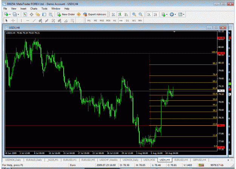This screenshot has height=169, width=236.
Task: Show the Market Watch panel
Action: pos(25,14)
